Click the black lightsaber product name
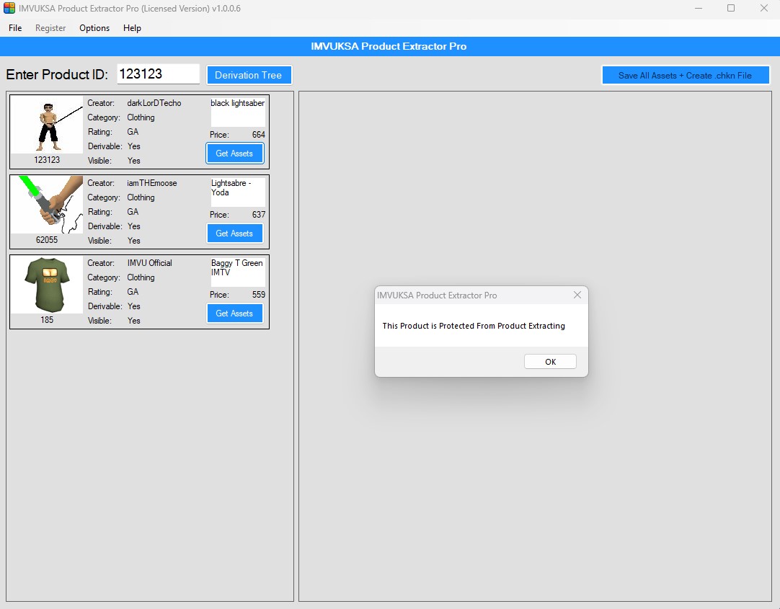 (x=238, y=103)
